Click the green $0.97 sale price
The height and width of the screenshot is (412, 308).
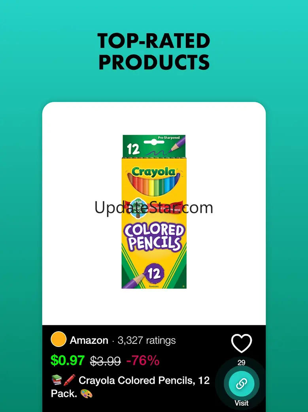pos(68,360)
